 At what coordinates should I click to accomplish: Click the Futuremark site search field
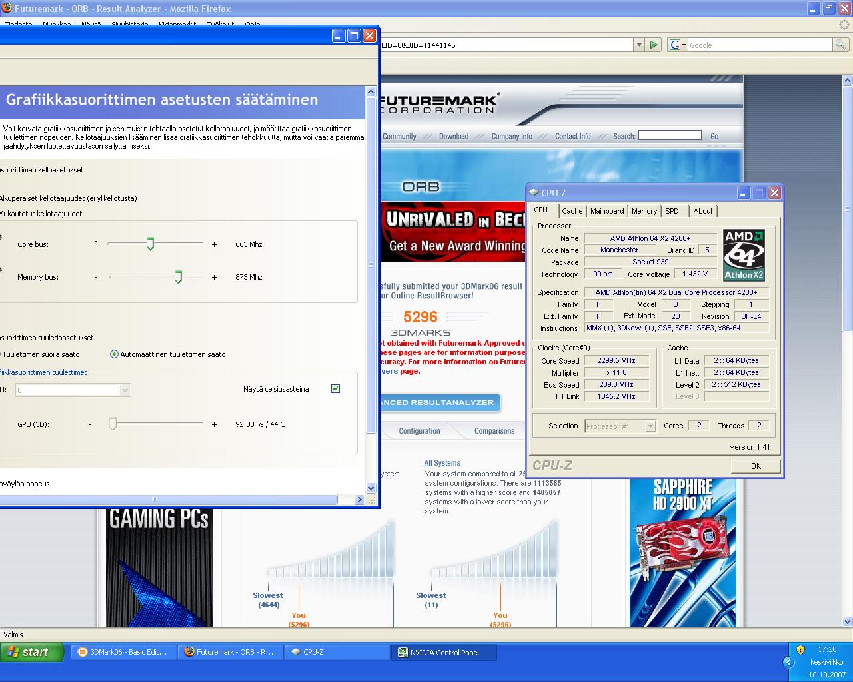[670, 135]
